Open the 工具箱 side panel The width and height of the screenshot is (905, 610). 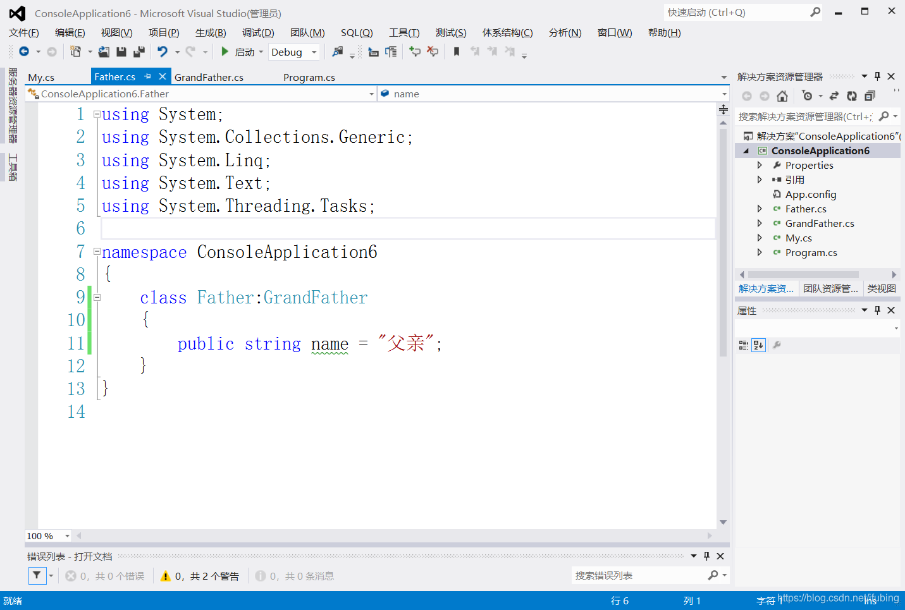[12, 168]
